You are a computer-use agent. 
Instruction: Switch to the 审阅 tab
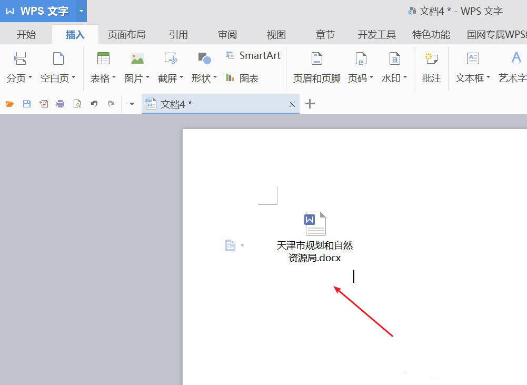(x=227, y=34)
